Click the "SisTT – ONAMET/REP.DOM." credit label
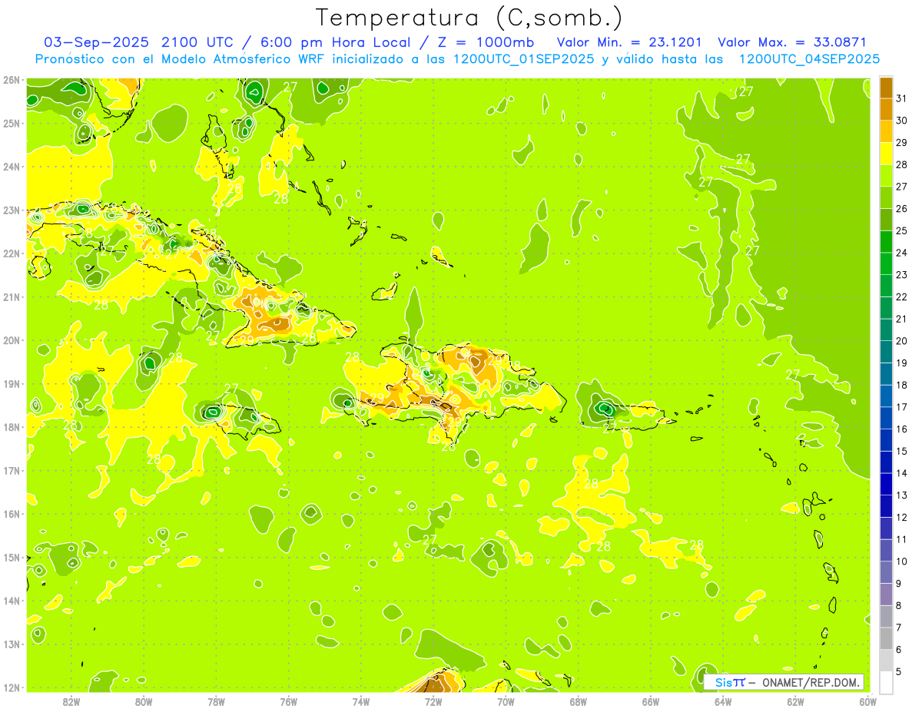Viewport: 922px width, 712px height. (784, 682)
